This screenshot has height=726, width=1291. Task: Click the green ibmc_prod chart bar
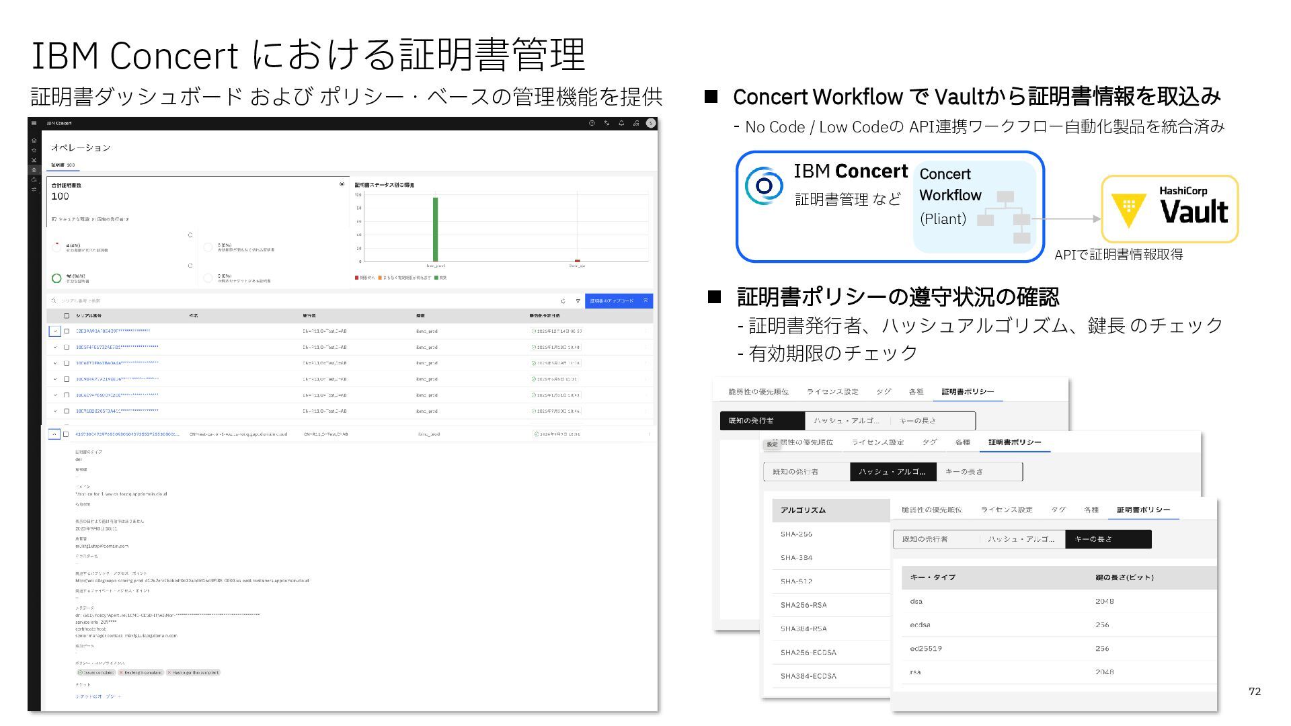(x=435, y=229)
